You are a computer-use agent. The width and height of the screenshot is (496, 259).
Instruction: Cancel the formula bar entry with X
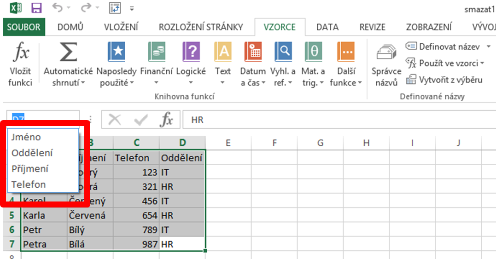[115, 120]
